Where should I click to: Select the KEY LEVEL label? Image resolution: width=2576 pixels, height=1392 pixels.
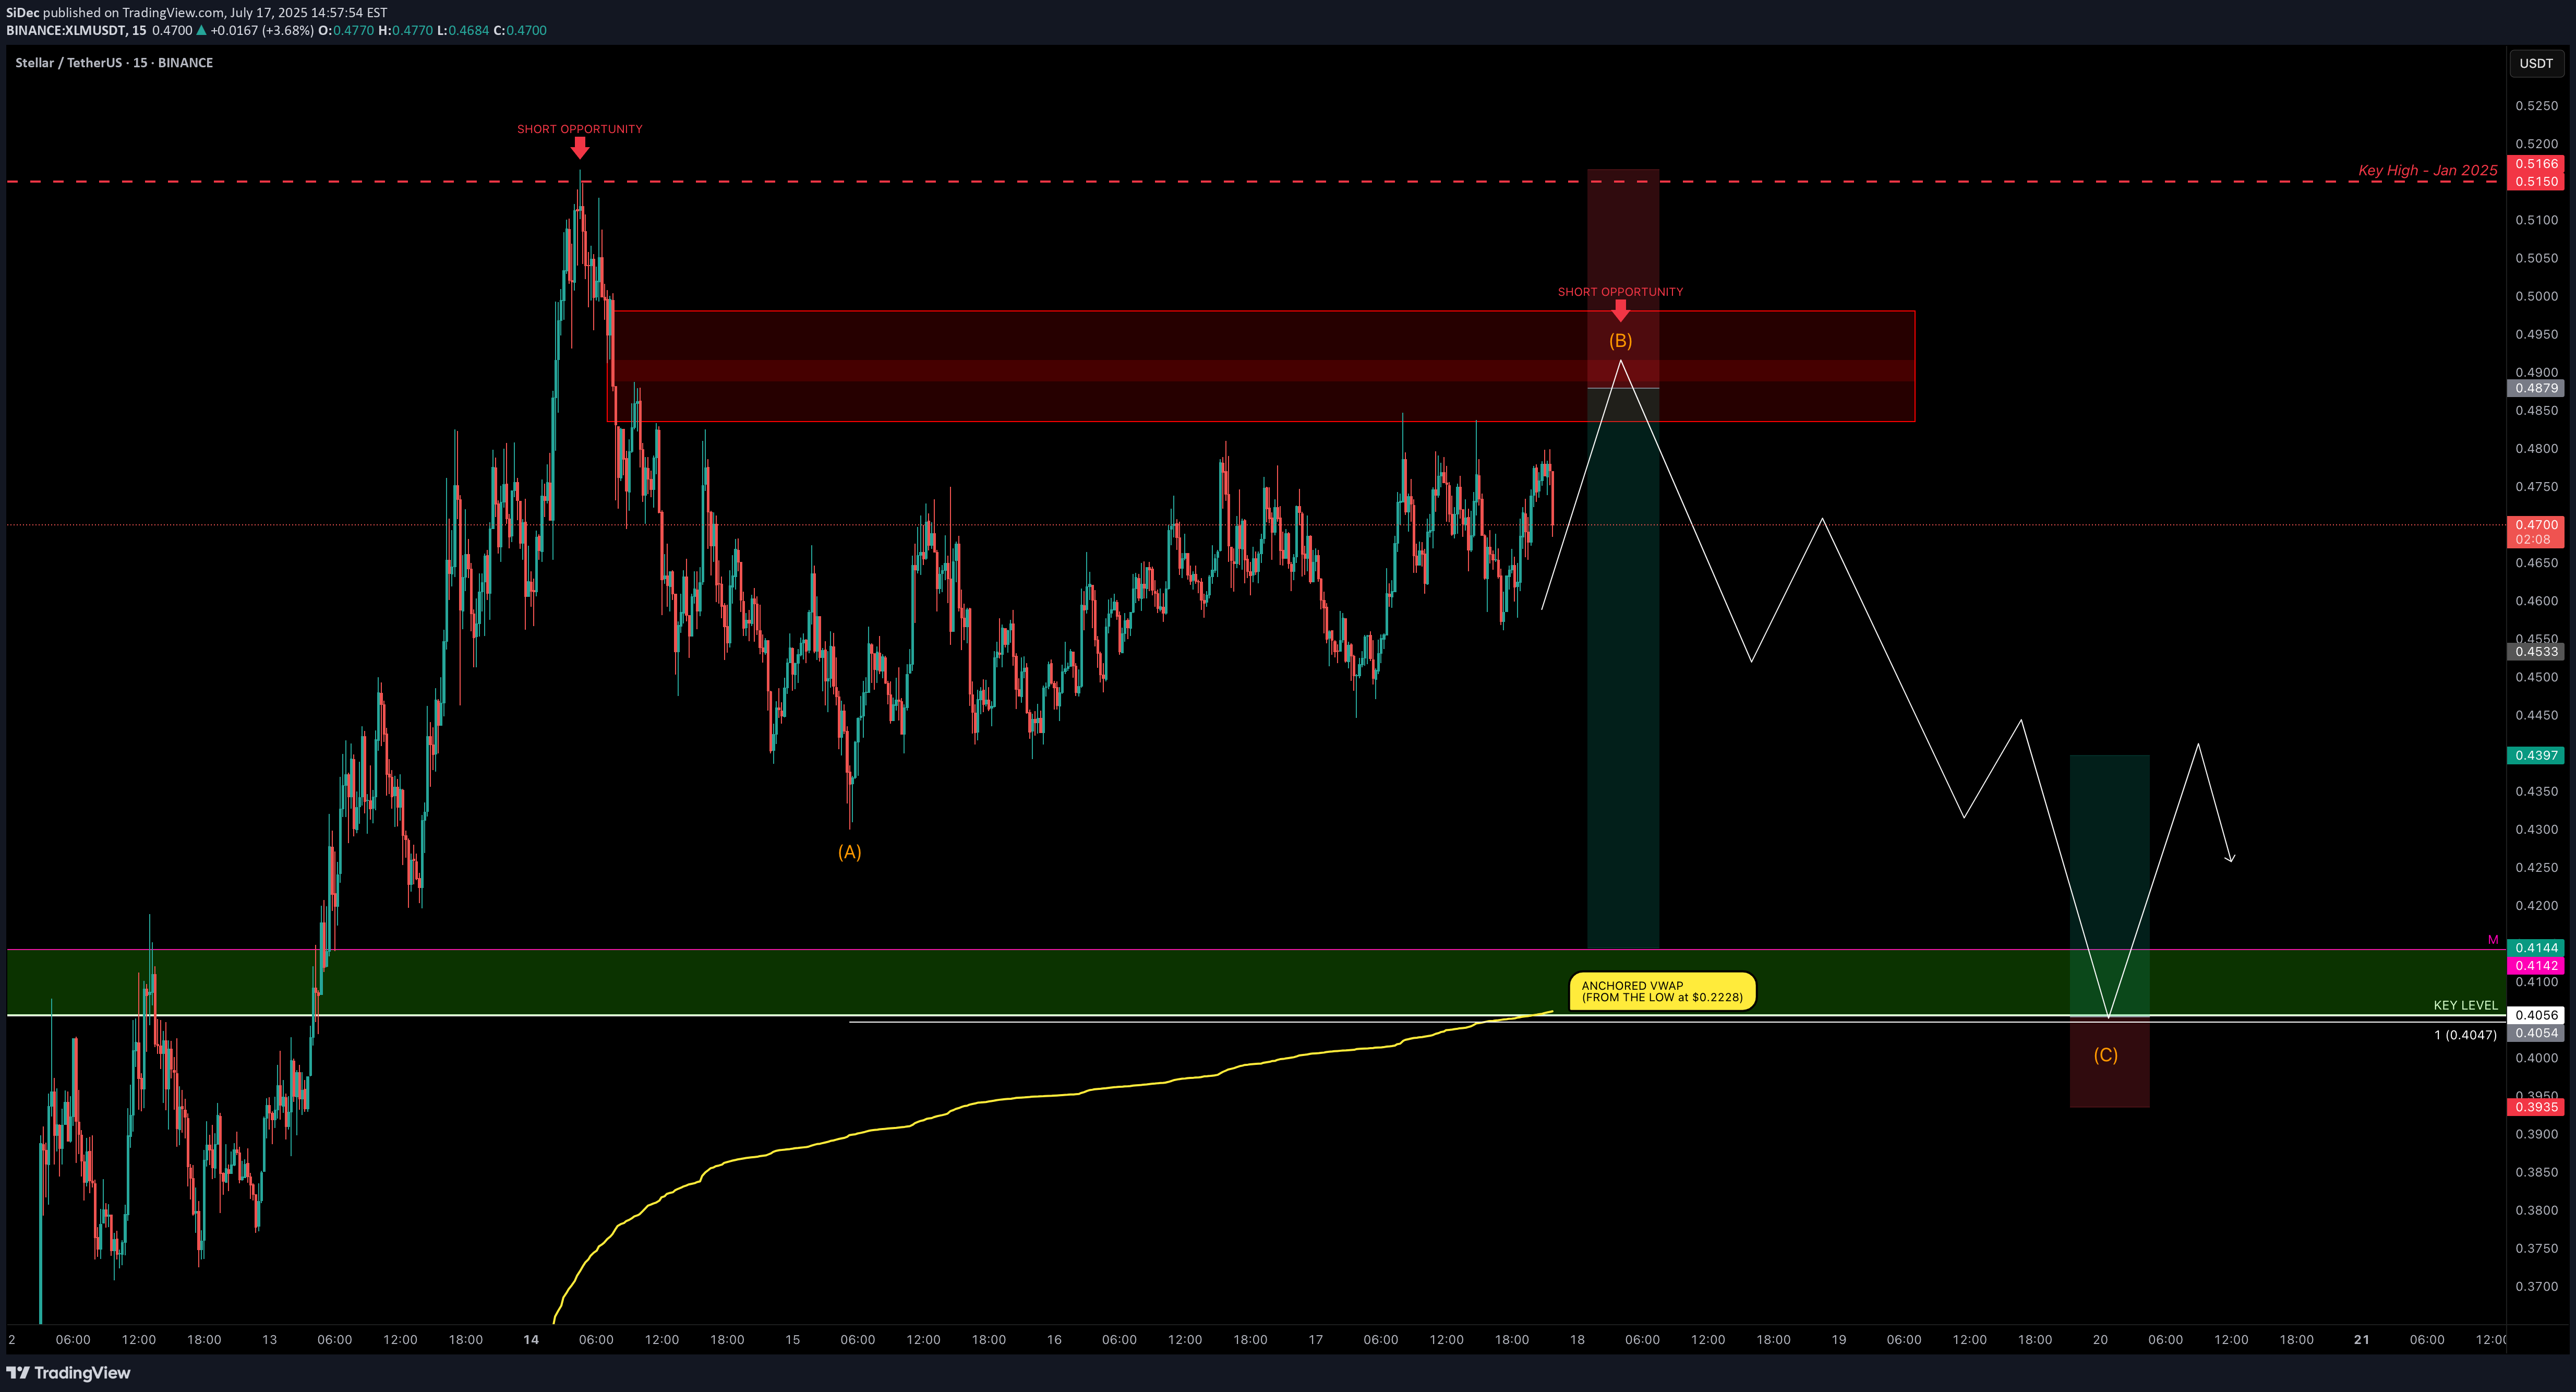(2465, 1005)
